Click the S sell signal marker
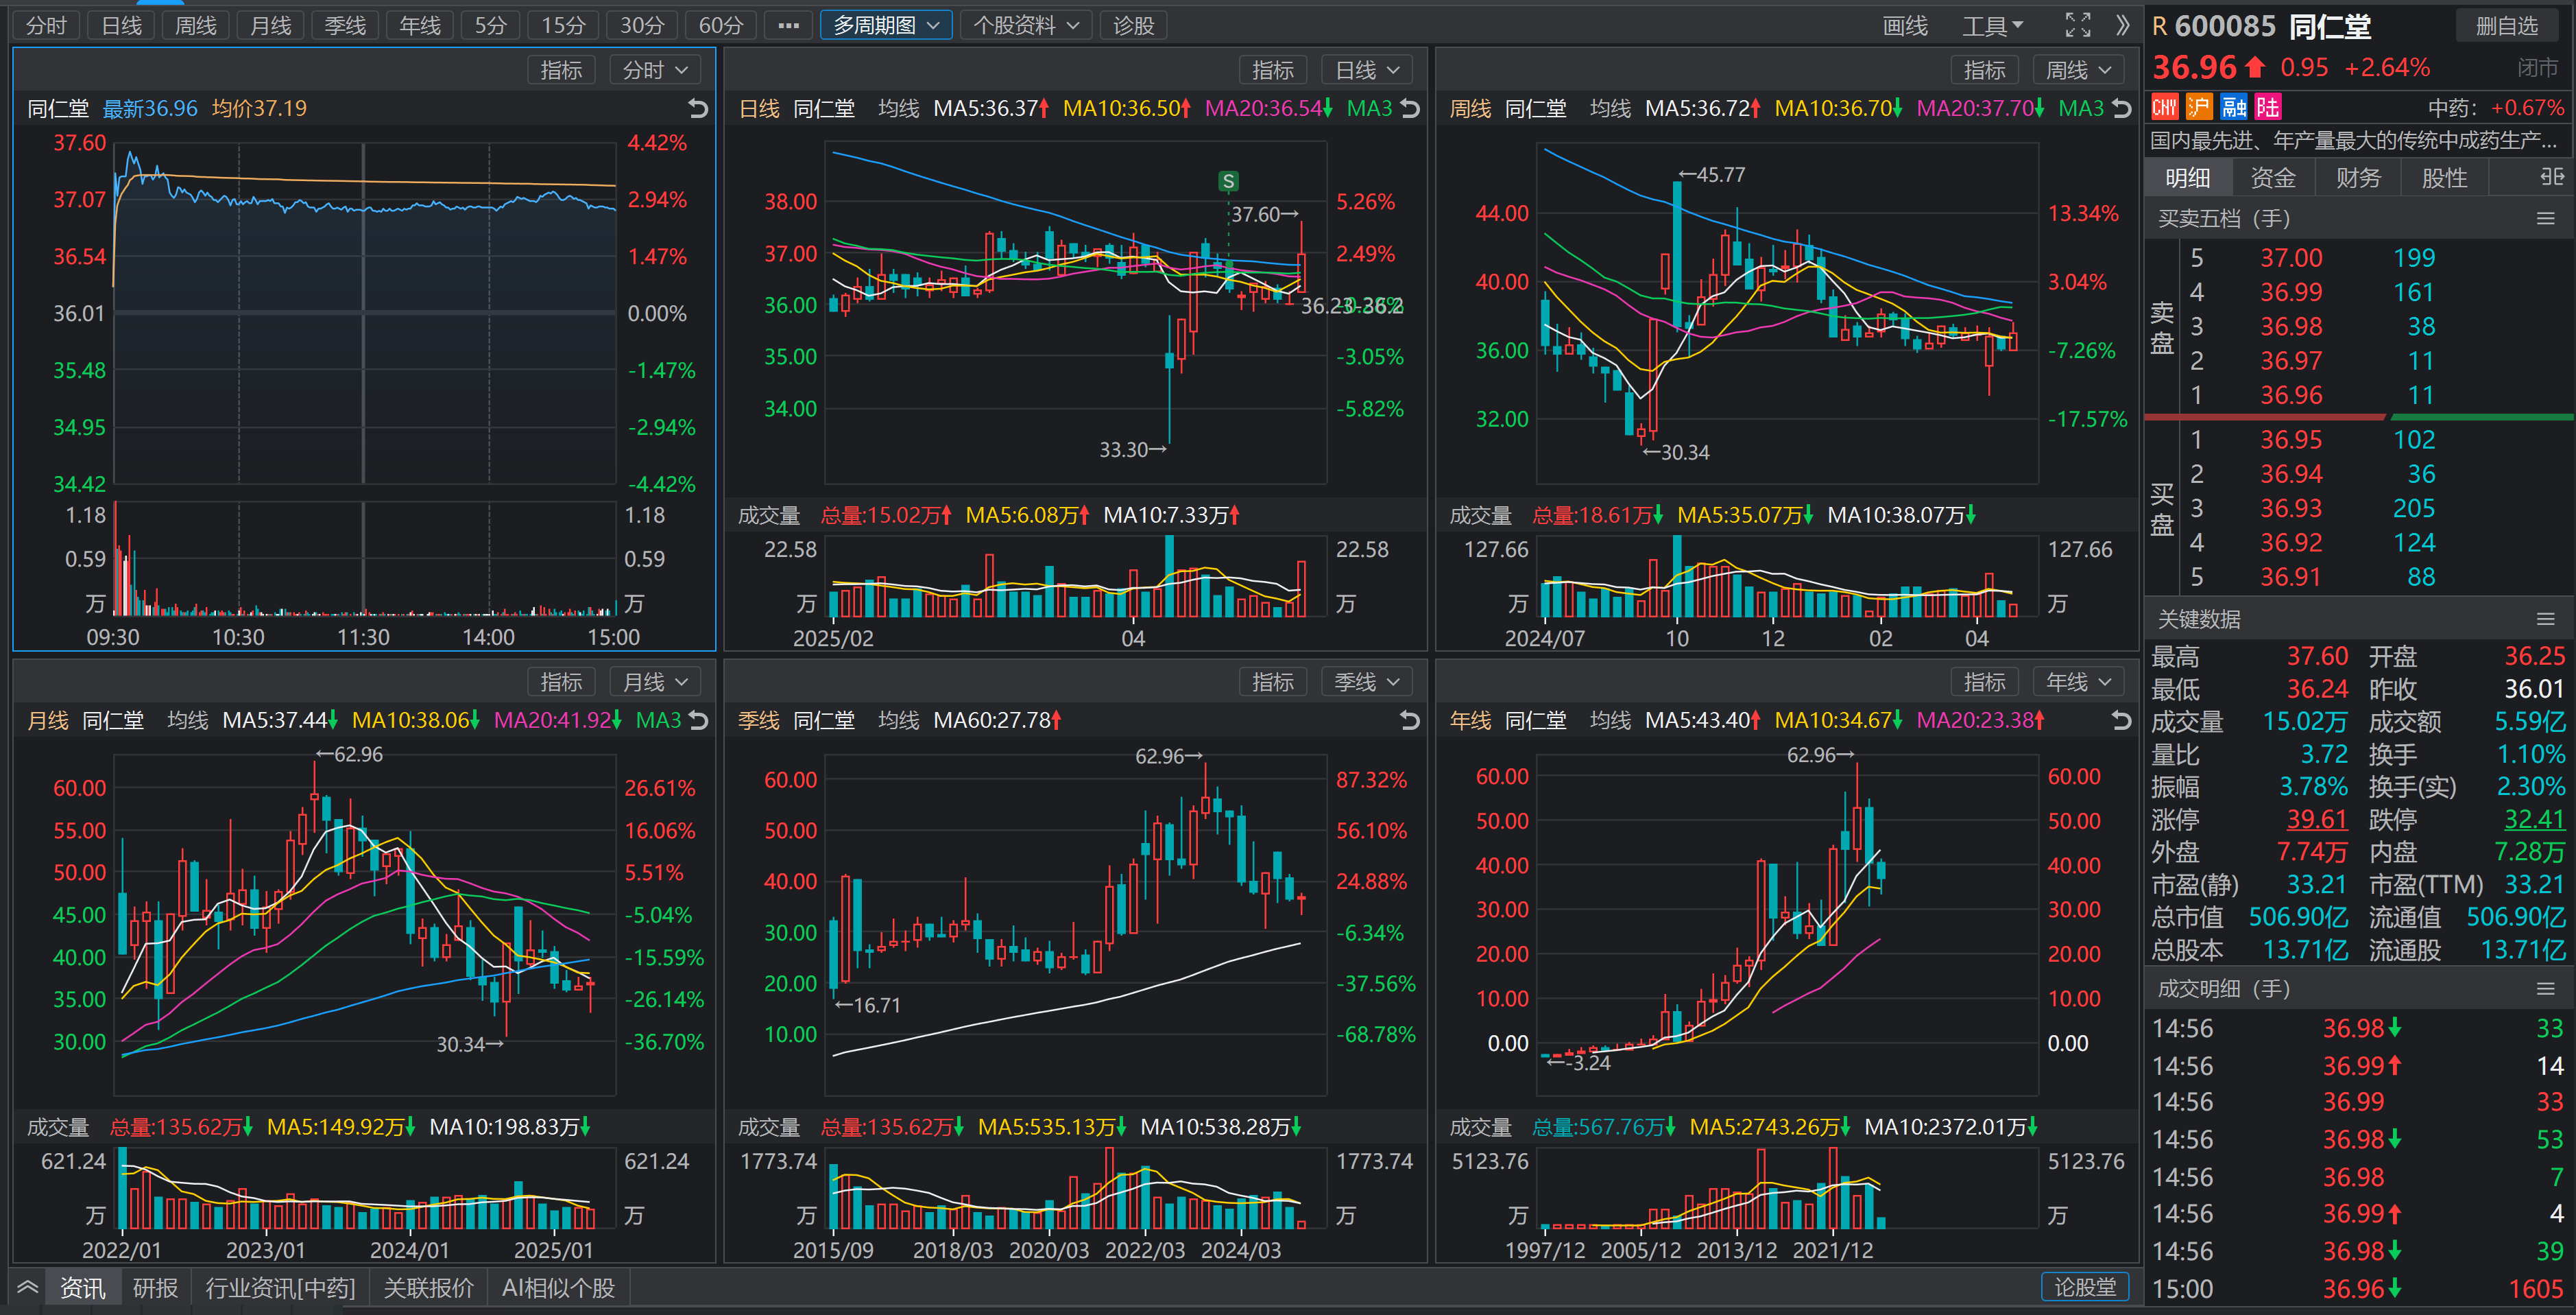 (x=1228, y=181)
